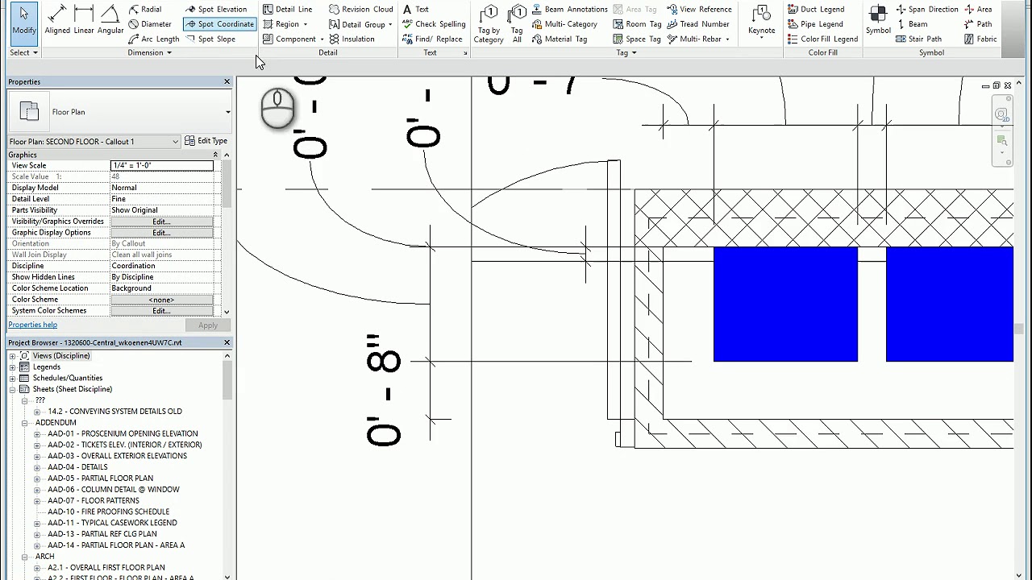Pick the Radial dimension tool

coord(144,10)
